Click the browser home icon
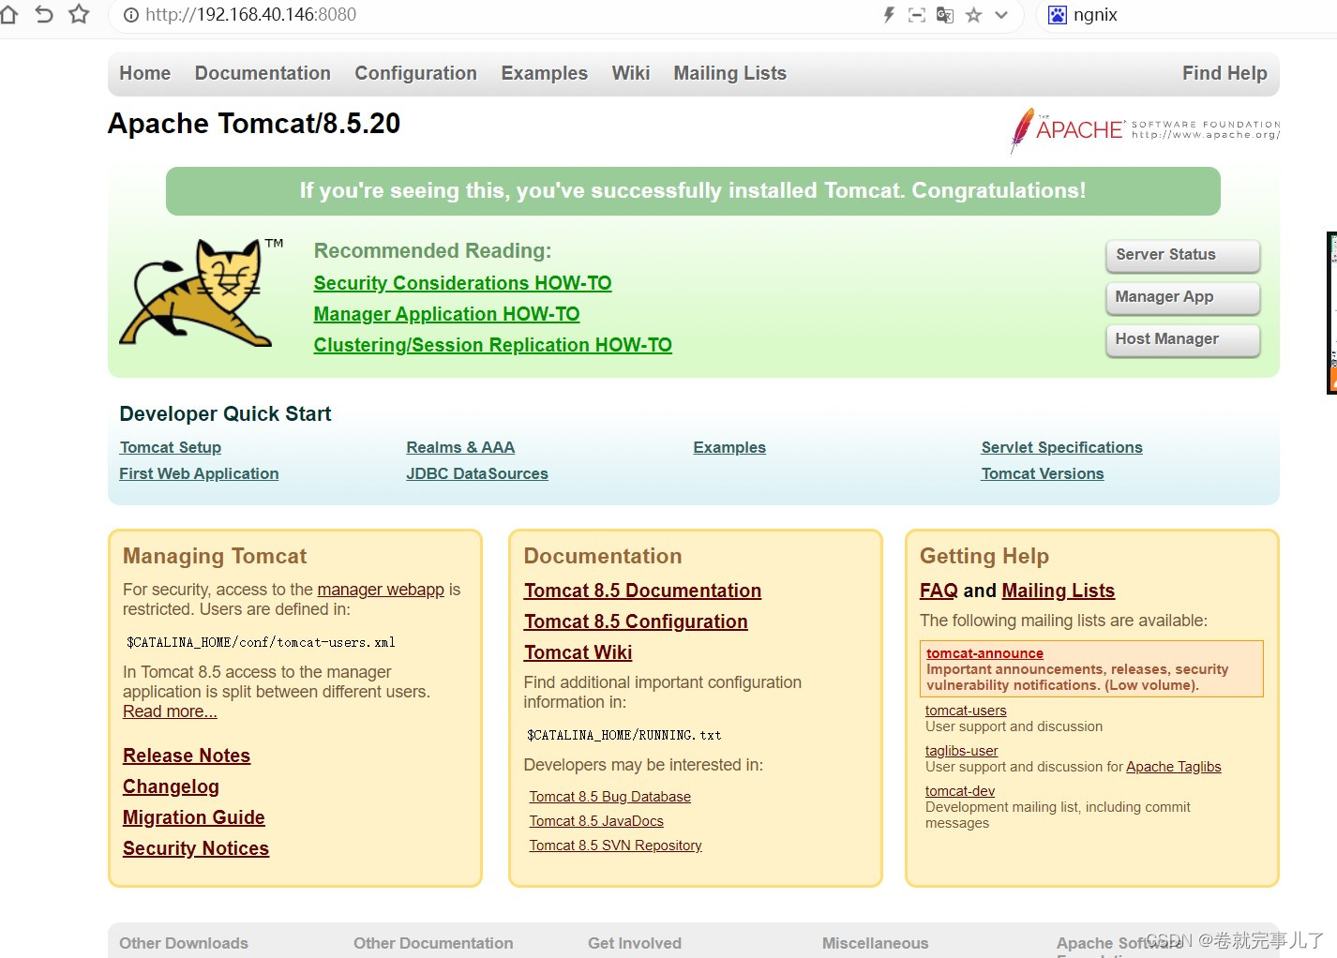 click(8, 14)
